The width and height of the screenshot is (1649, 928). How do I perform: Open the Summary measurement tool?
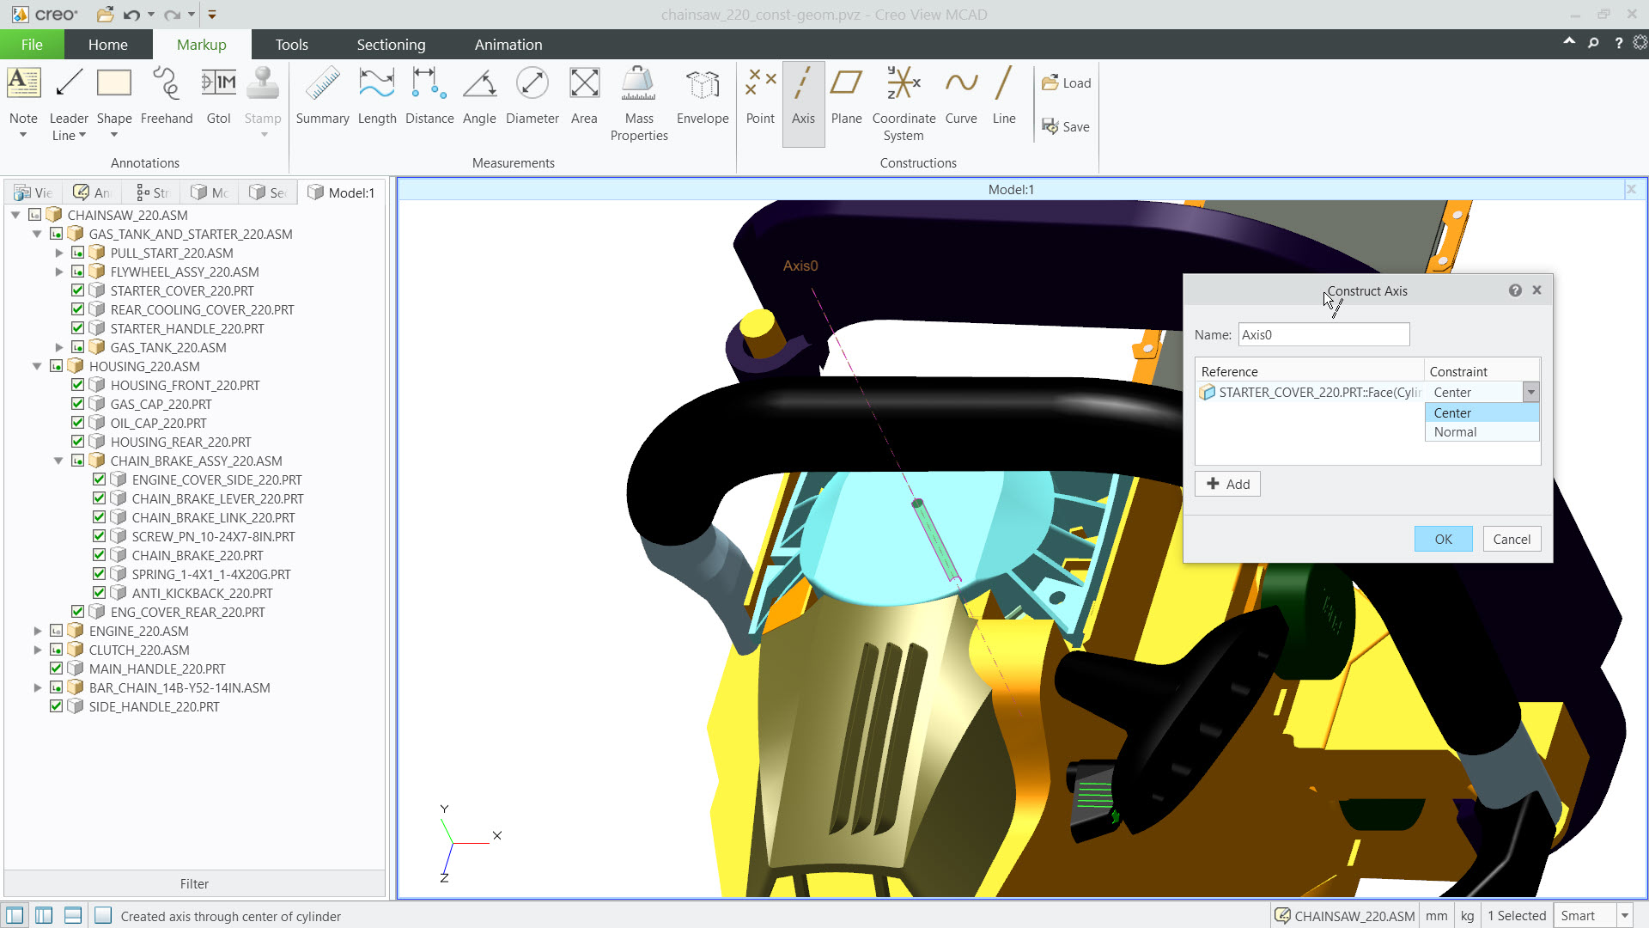[x=322, y=96]
